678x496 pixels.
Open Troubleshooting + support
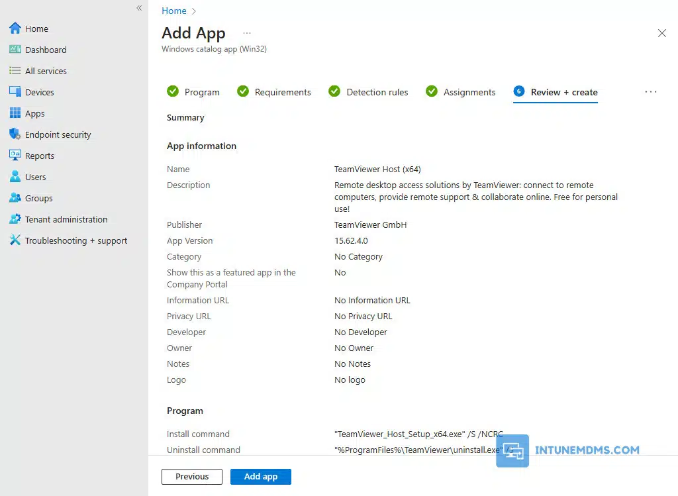[76, 240]
